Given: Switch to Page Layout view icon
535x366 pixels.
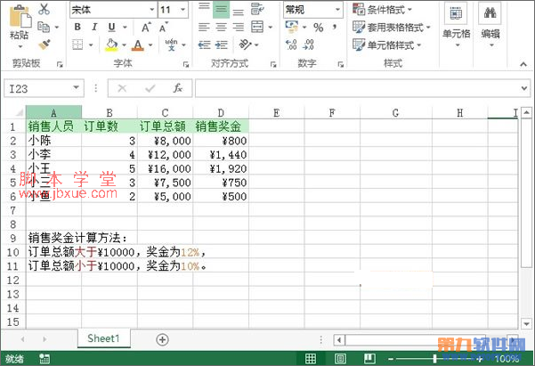Looking at the screenshot, I should click(x=340, y=359).
